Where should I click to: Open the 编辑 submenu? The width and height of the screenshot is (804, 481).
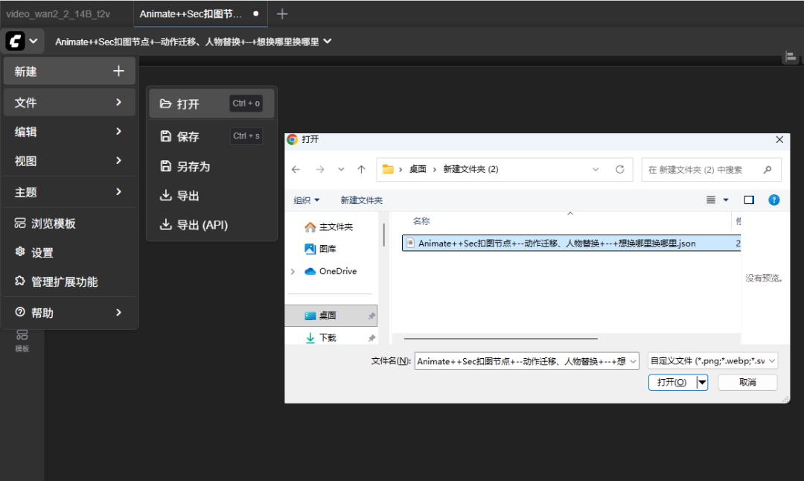tap(69, 132)
